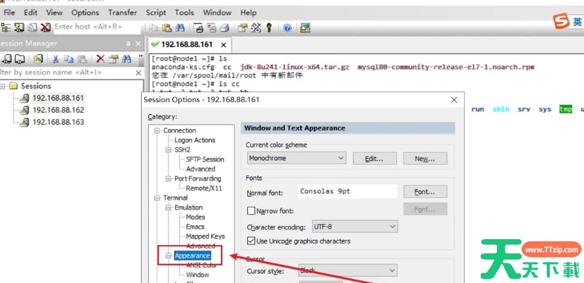
Task: Click the Enter host input field
Action: point(96,27)
